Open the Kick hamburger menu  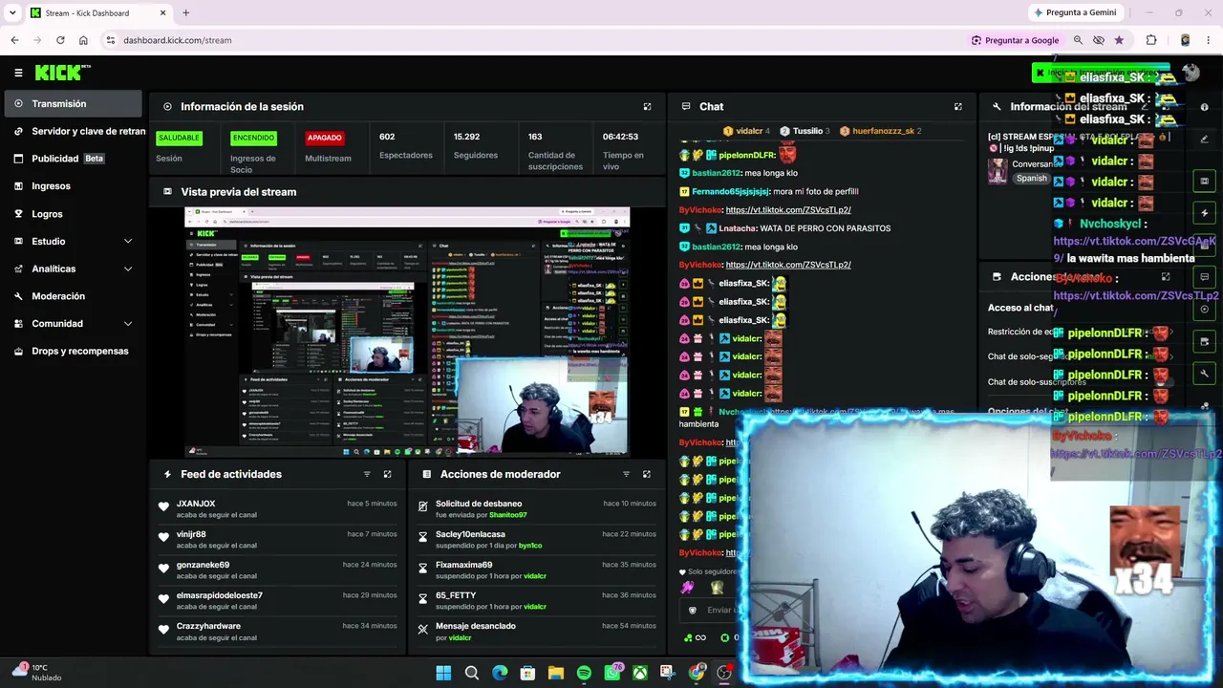tap(18, 73)
